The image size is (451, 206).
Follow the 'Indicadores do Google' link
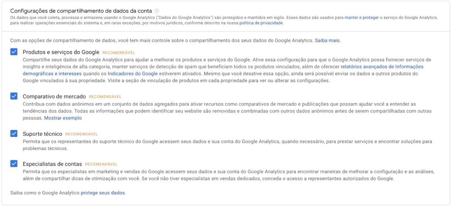(x=127, y=74)
